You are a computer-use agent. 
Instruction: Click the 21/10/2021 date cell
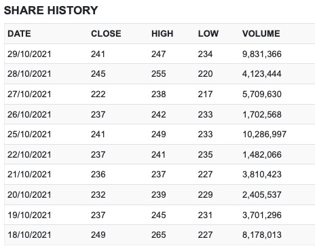click(29, 175)
